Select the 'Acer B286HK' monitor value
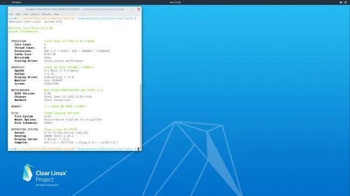The image size is (350, 196). (x=53, y=81)
